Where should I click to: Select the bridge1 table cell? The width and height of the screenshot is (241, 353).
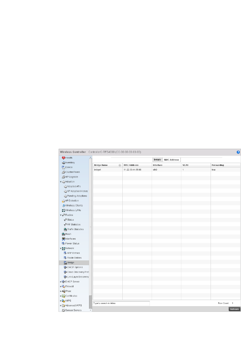pyautogui.click(x=108, y=170)
